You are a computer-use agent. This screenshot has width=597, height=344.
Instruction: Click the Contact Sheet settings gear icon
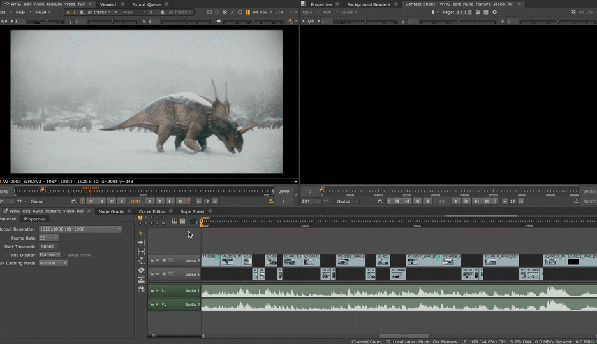coord(494,12)
